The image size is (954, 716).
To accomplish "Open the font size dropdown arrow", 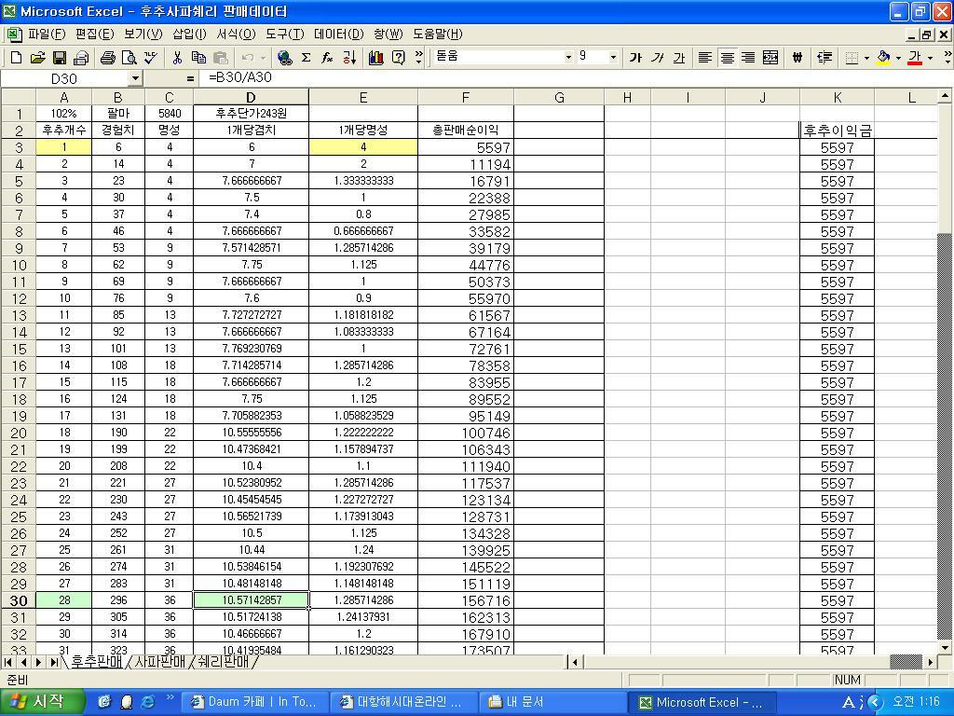I will tap(613, 57).
